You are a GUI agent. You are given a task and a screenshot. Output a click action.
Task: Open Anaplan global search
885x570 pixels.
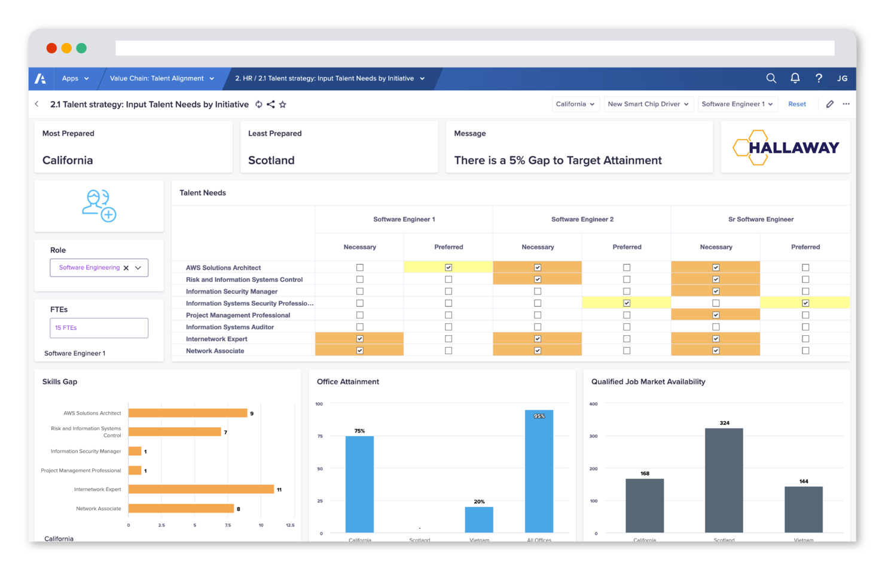point(771,78)
